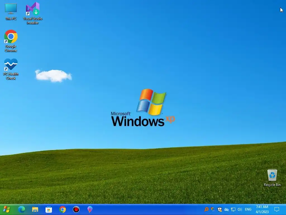Image resolution: width=286 pixels, height=215 pixels.
Task: Open Microsoft Store from the taskbar
Action: 49,209
